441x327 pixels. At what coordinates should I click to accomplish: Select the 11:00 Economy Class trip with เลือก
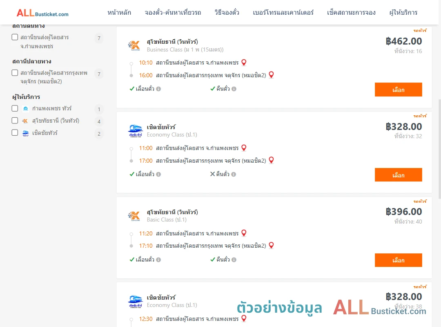[x=398, y=175]
